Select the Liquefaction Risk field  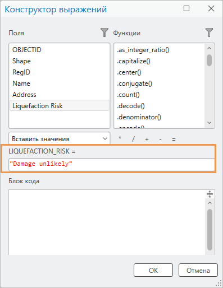pos(60,106)
